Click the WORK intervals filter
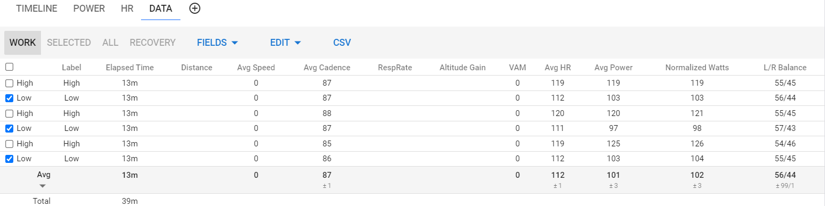The image size is (825, 206). coord(23,43)
